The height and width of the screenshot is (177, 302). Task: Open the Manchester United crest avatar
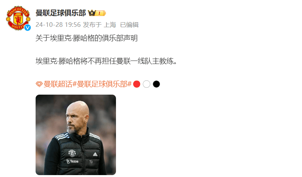coord(18,18)
